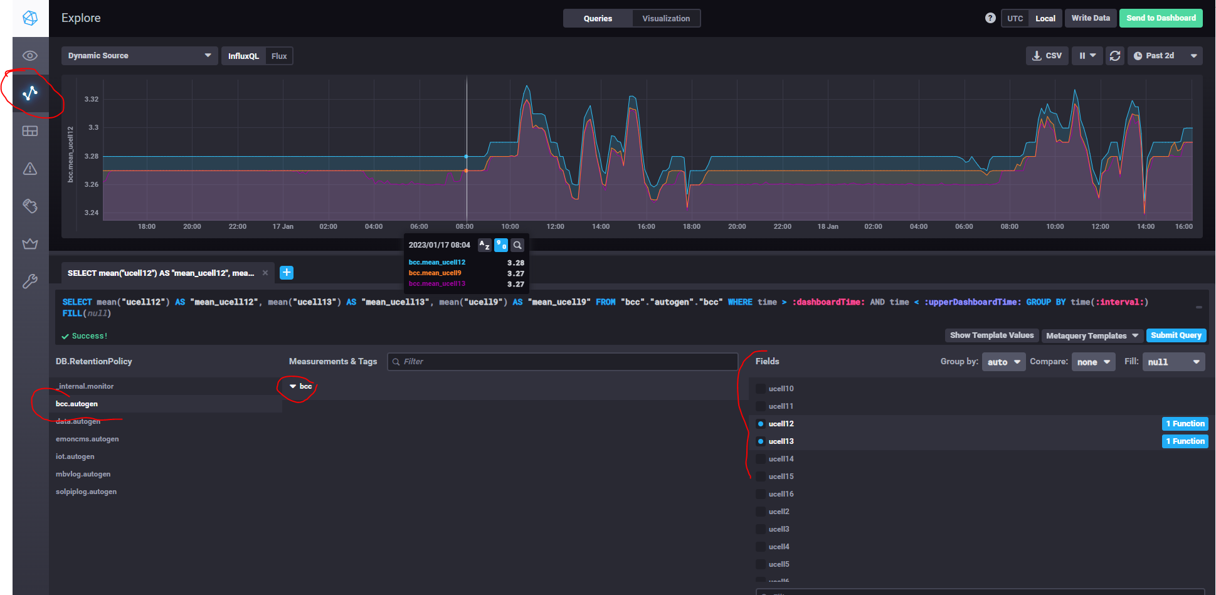
Task: Sort tooltip values alphabetically
Action: click(x=484, y=245)
